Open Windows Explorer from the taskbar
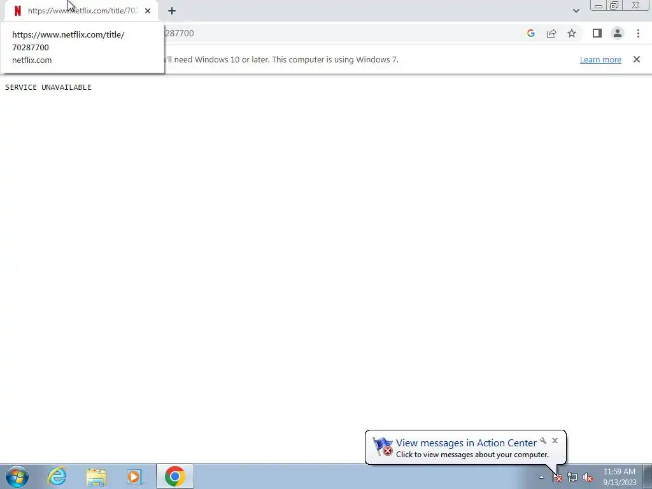Image resolution: width=652 pixels, height=489 pixels. coord(97,476)
